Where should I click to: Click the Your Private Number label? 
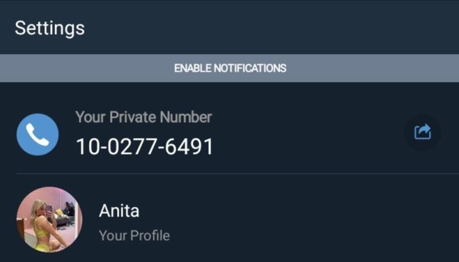(x=143, y=117)
